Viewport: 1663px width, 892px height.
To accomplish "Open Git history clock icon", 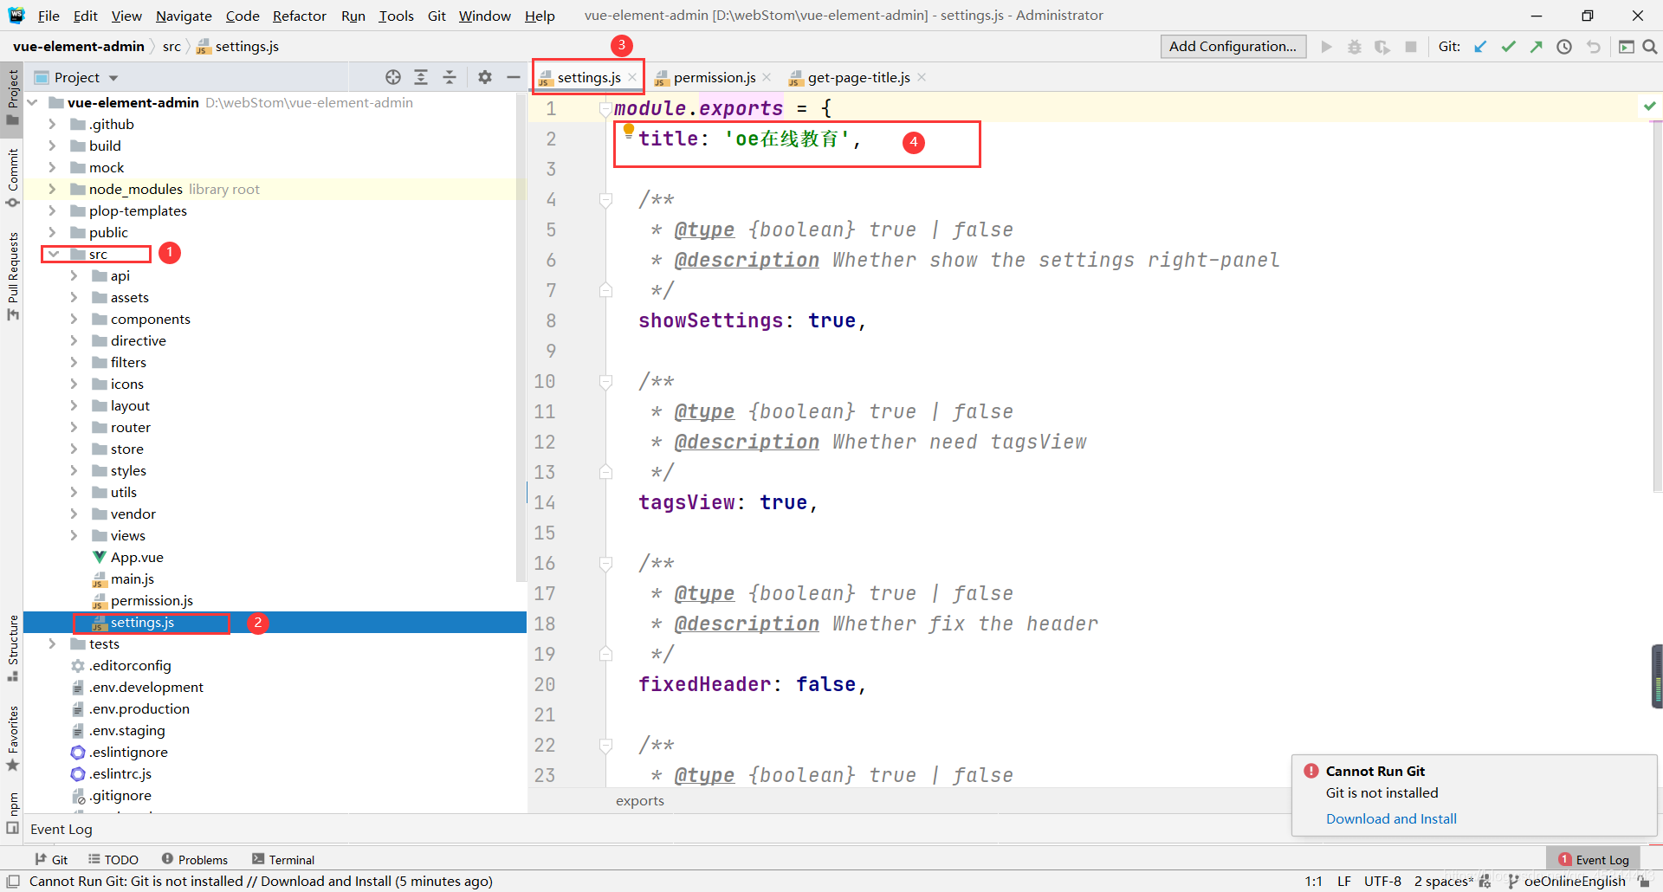I will pos(1564,47).
